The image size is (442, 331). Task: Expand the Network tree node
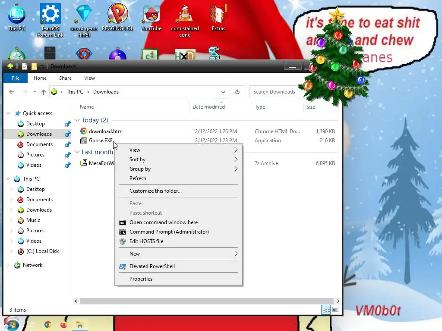tap(8, 265)
